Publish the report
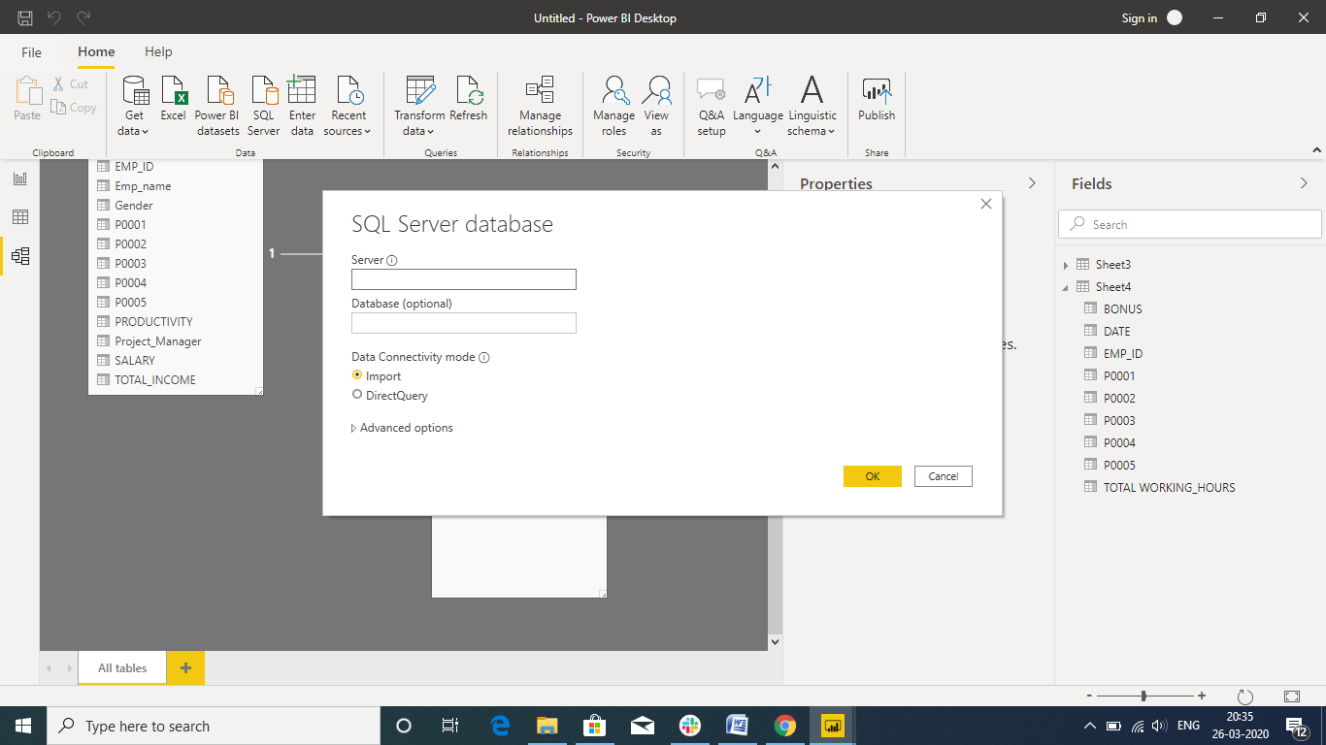 [877, 99]
